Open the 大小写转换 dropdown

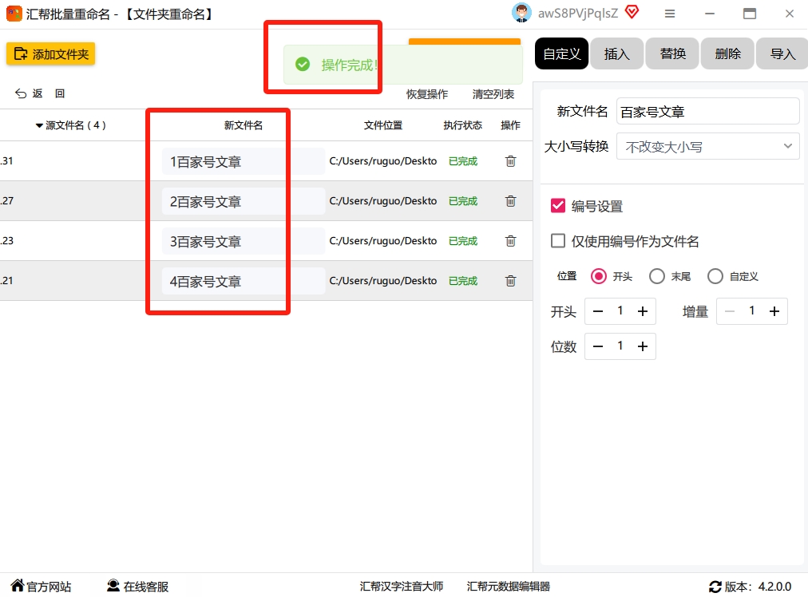pyautogui.click(x=707, y=146)
